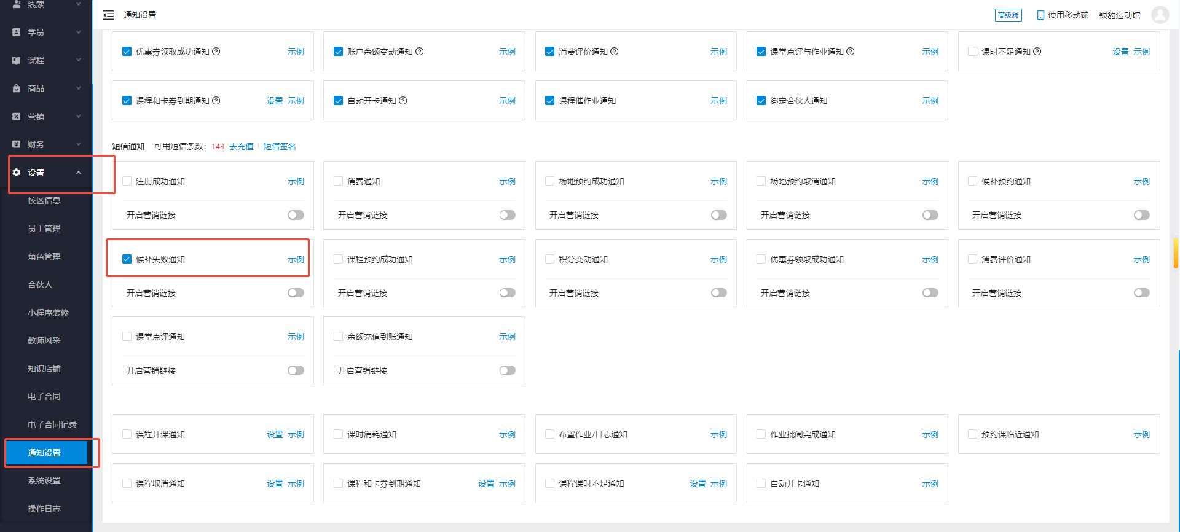Click the 设置 gear icon
The width and height of the screenshot is (1180, 532).
(17, 173)
